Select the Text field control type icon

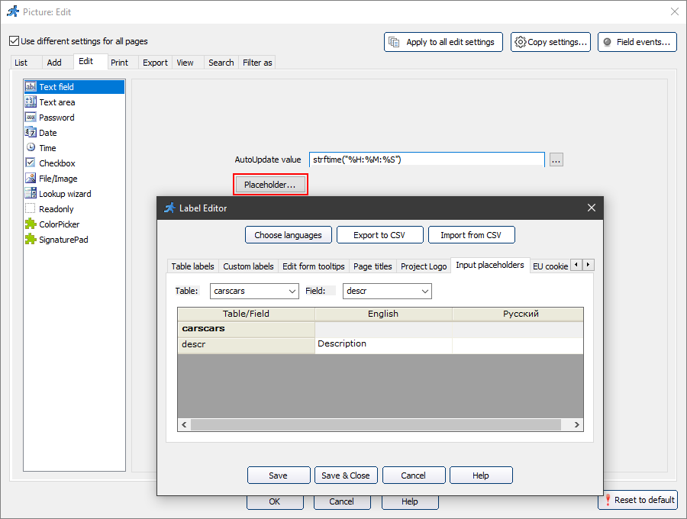(x=31, y=87)
